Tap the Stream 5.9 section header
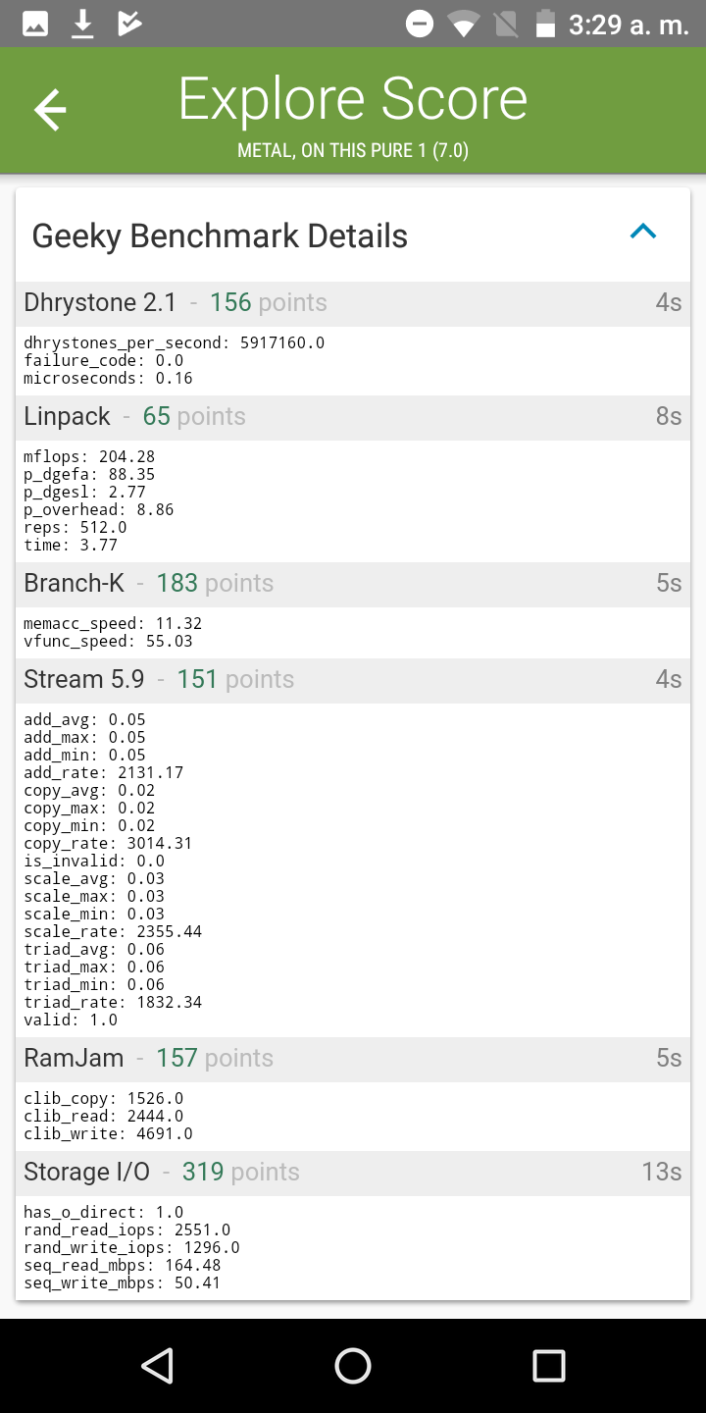The image size is (706, 1413). tap(353, 680)
